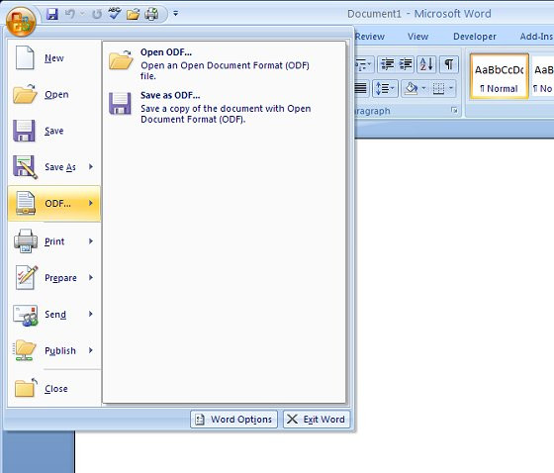Screen dimensions: 554x473
Task: Toggle Show/Hide paragraph marks
Action: pyautogui.click(x=449, y=64)
